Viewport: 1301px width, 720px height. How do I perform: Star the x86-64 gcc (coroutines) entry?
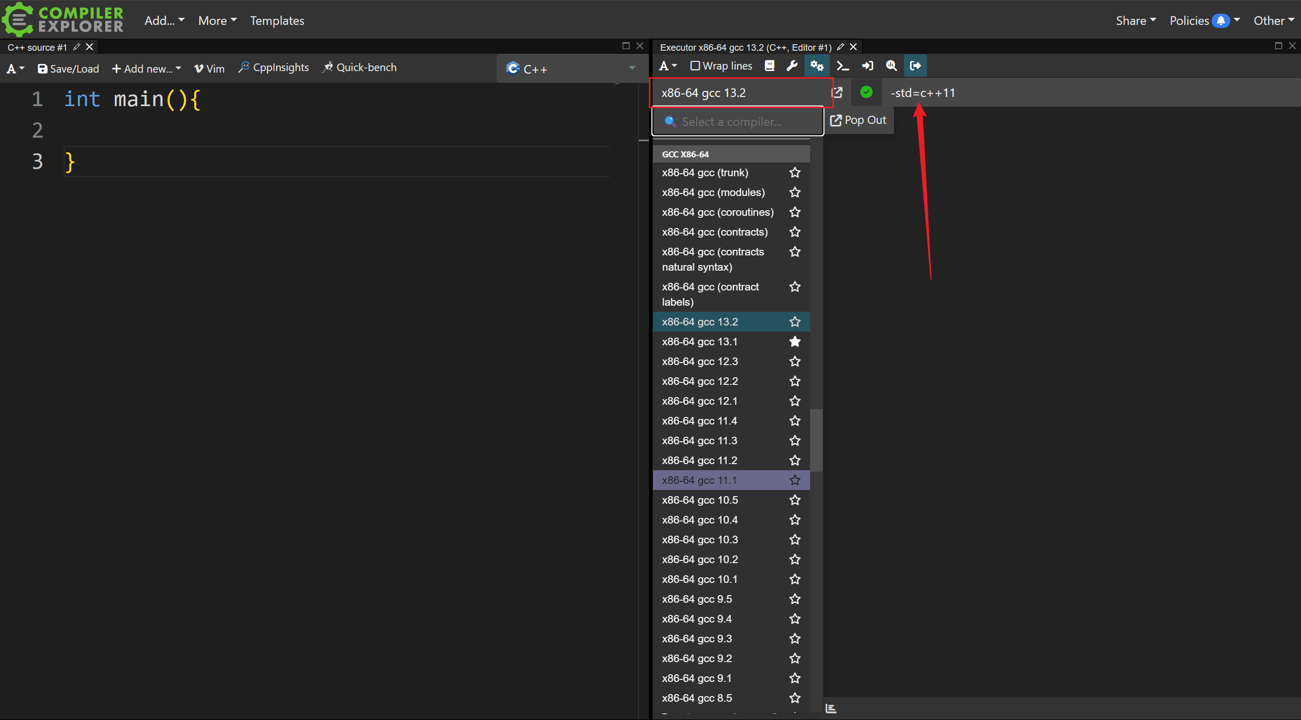(795, 212)
